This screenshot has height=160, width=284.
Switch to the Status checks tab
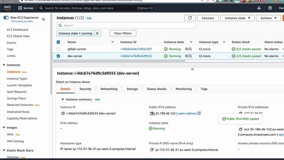[x=157, y=89]
